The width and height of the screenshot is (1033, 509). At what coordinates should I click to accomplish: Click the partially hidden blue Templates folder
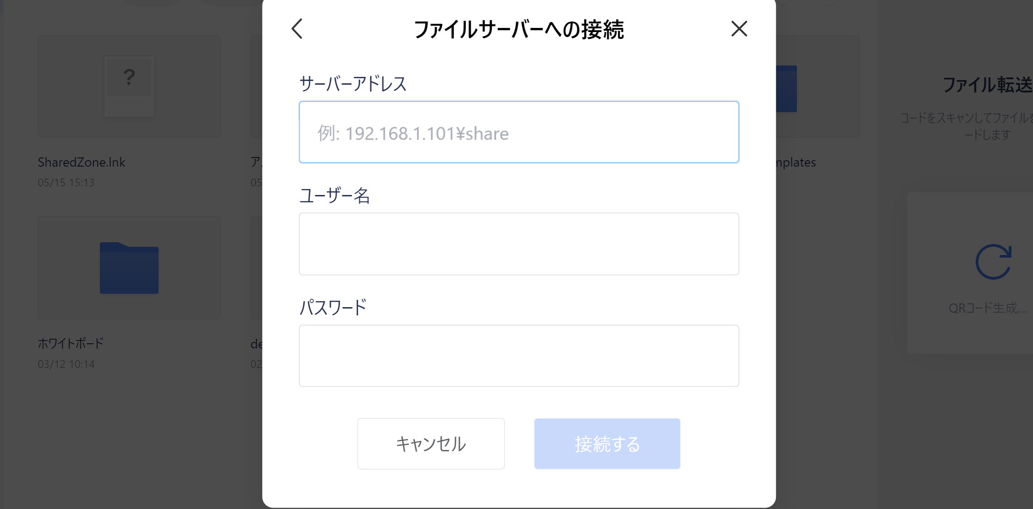pyautogui.click(x=786, y=89)
